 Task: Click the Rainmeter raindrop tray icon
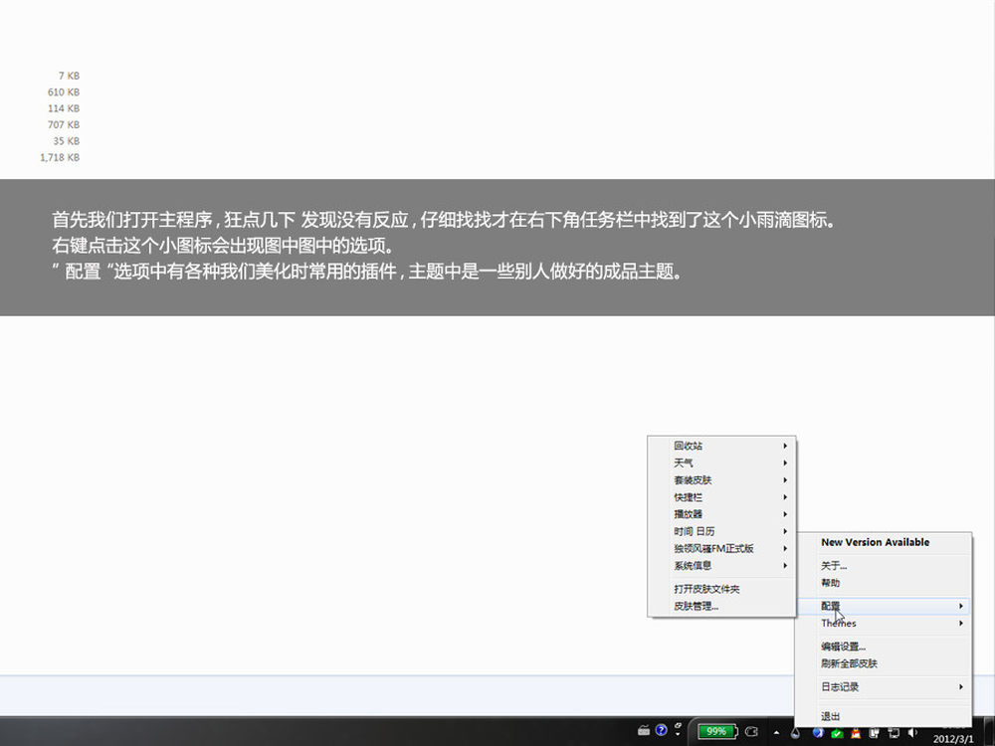tap(796, 732)
